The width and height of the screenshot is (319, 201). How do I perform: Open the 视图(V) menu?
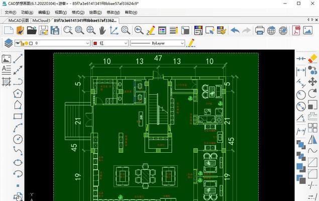61,13
